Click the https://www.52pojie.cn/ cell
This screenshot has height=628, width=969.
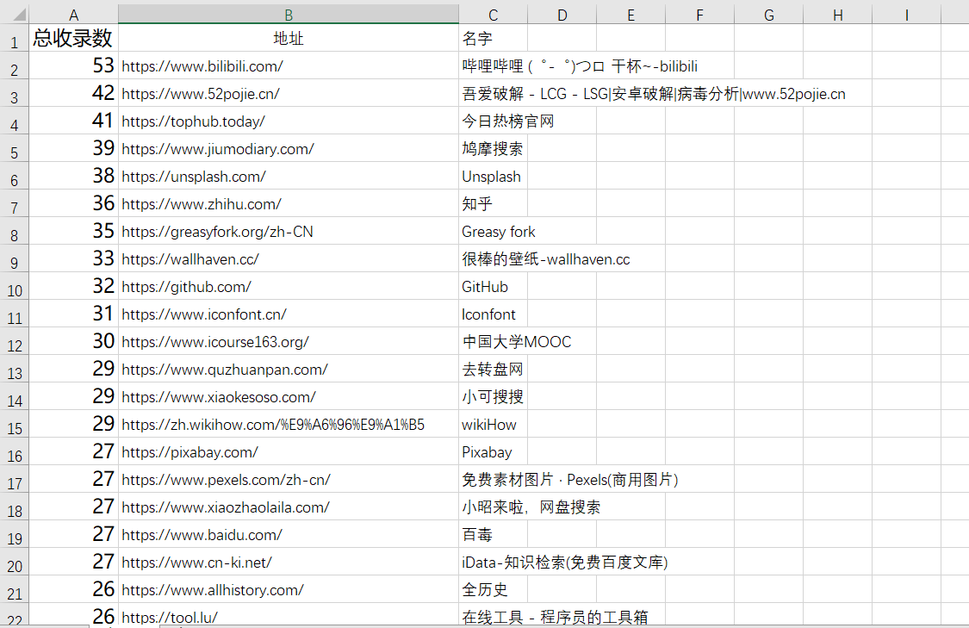[x=289, y=93]
